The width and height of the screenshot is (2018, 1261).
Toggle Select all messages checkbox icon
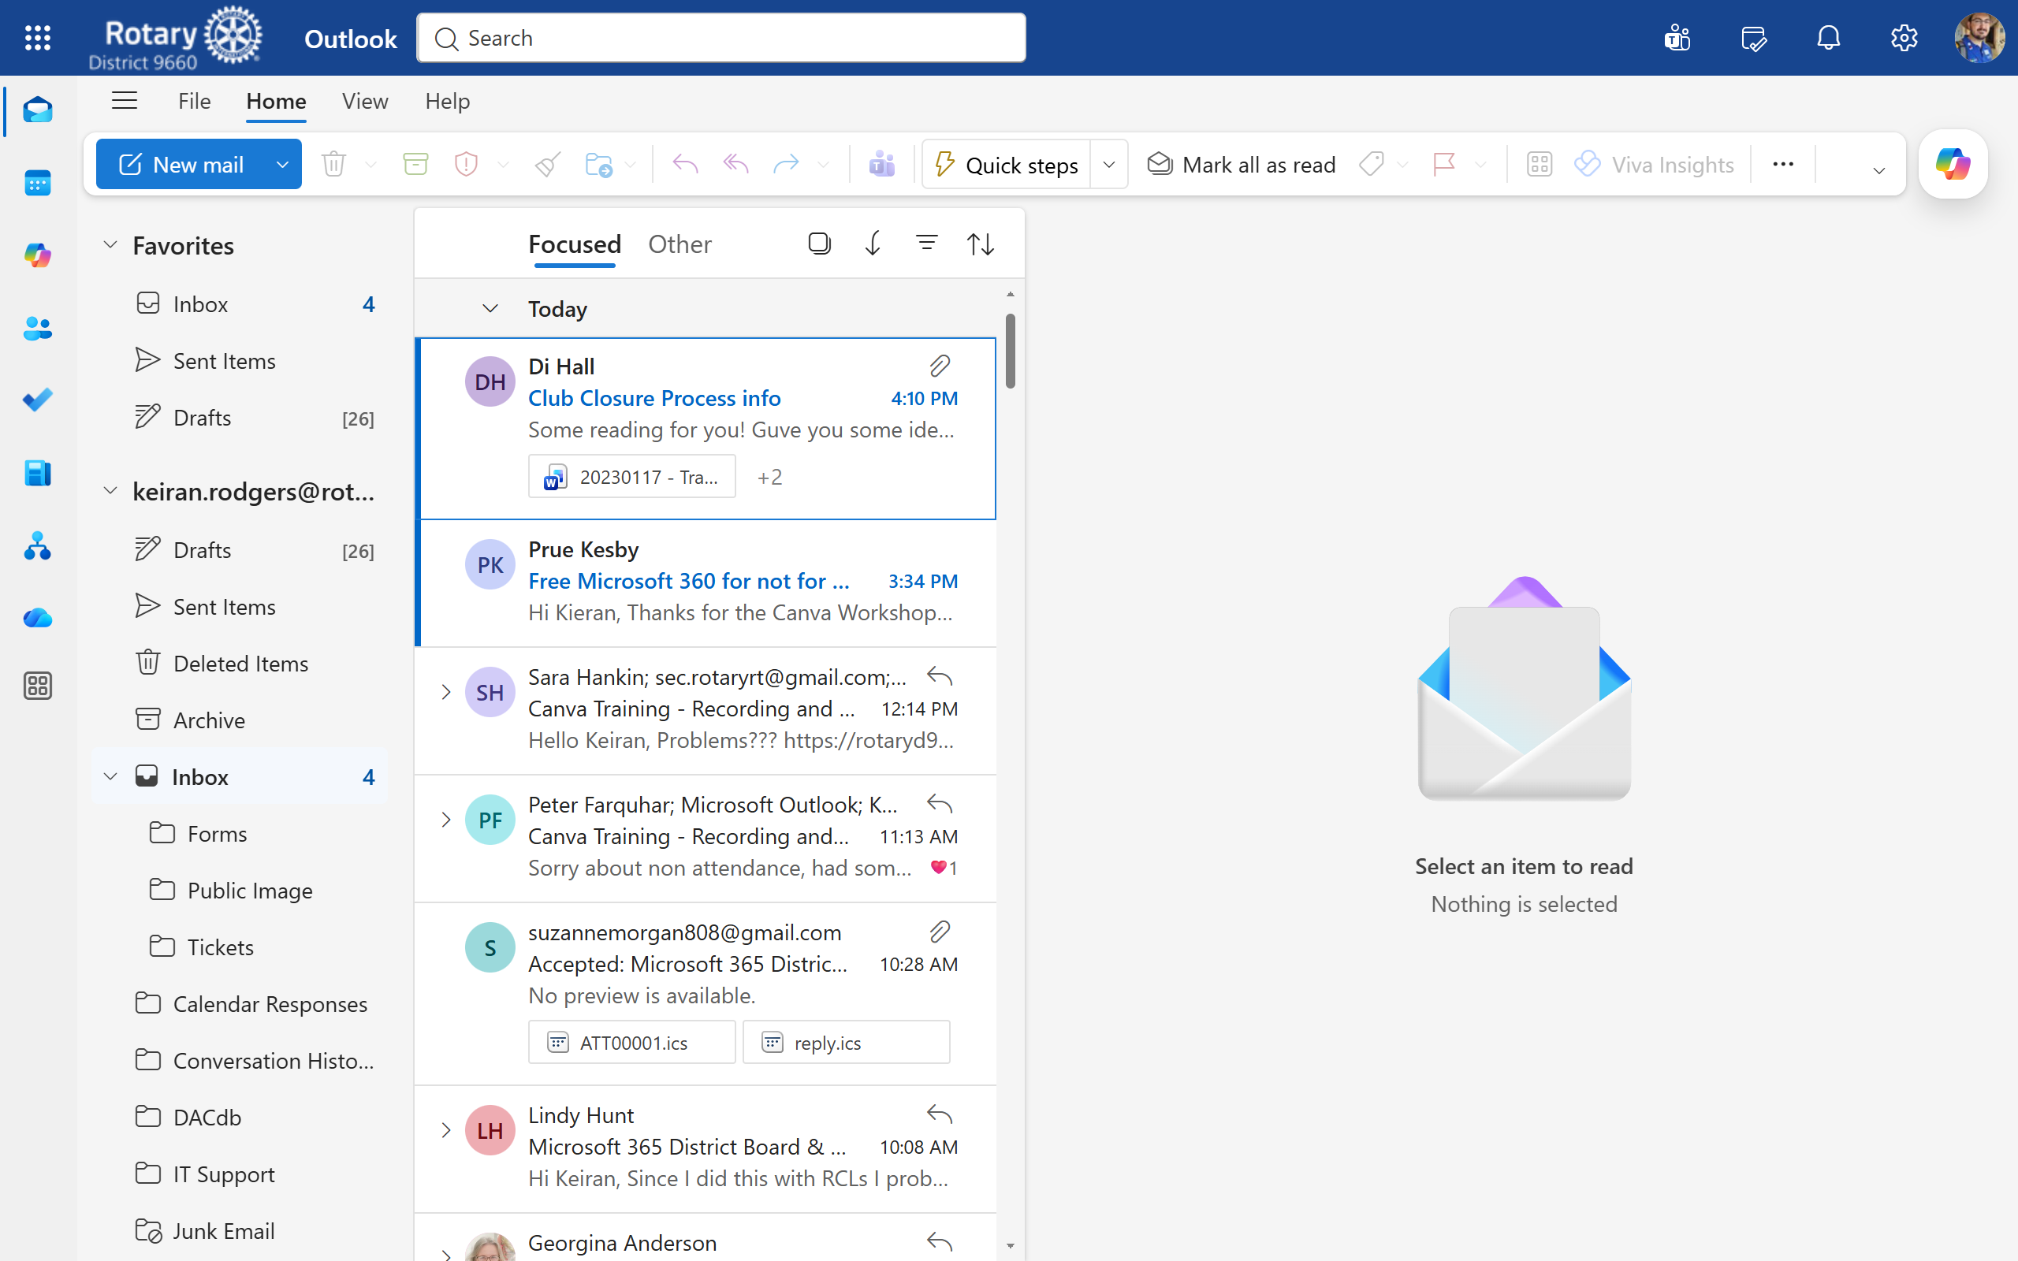coord(820,244)
